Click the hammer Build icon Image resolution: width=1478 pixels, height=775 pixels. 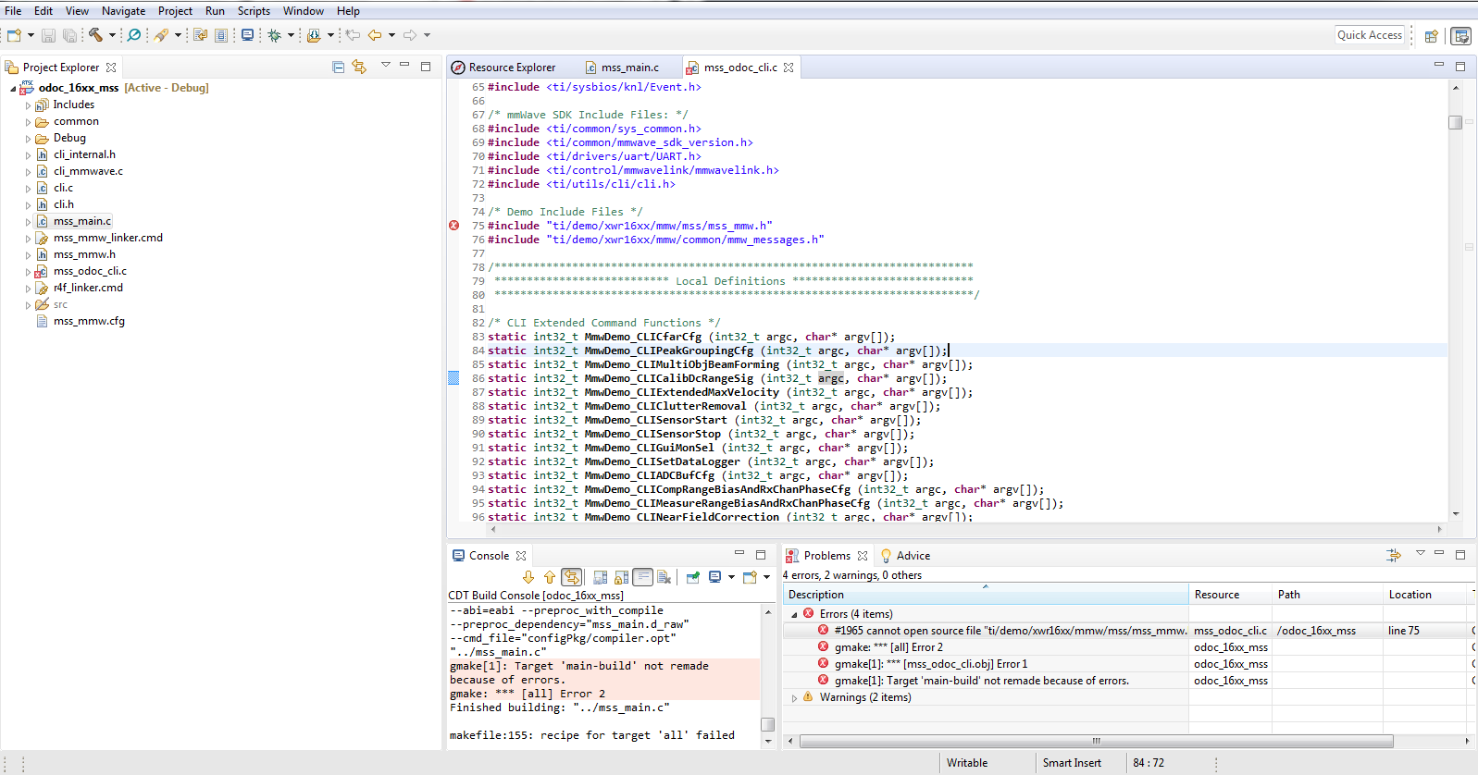click(x=95, y=35)
